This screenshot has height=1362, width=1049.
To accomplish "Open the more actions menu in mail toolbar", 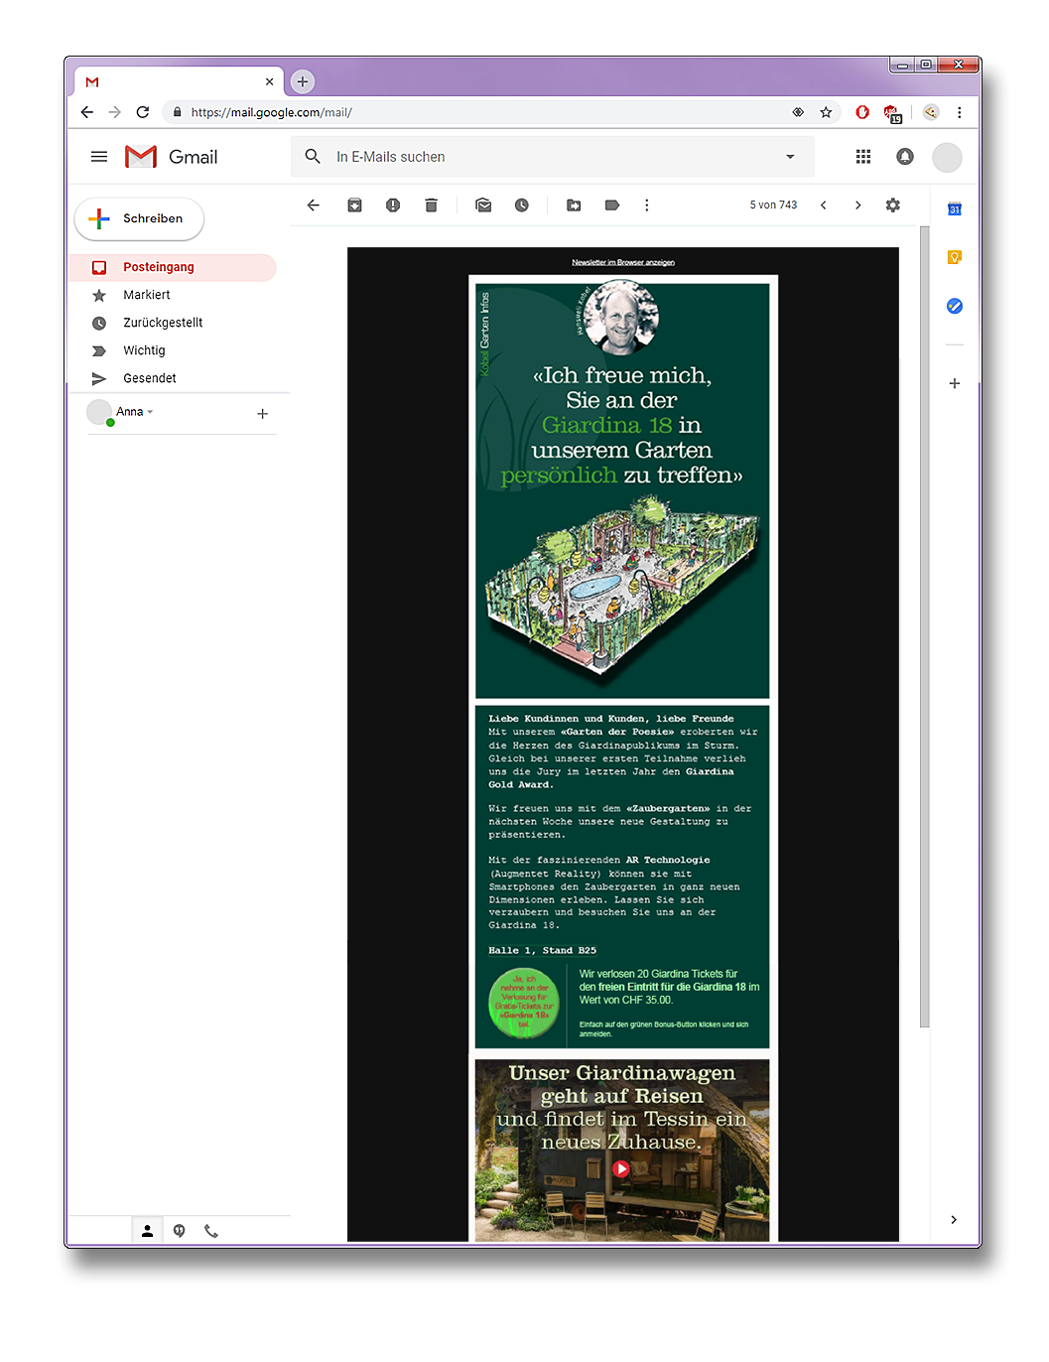I will click(647, 205).
